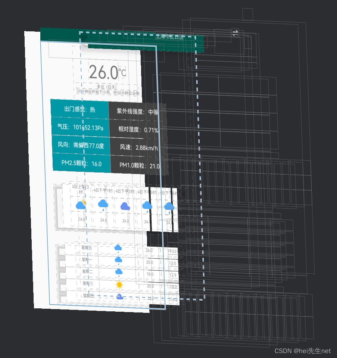Select the rain cloud icon beside 星期日

tap(118, 248)
